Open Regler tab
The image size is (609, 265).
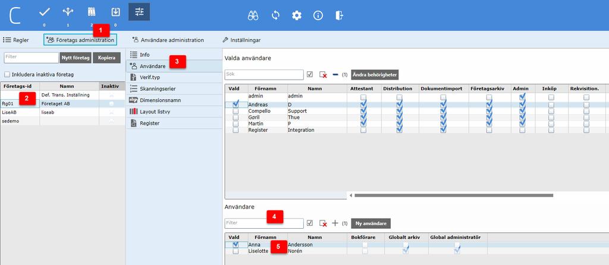point(16,40)
